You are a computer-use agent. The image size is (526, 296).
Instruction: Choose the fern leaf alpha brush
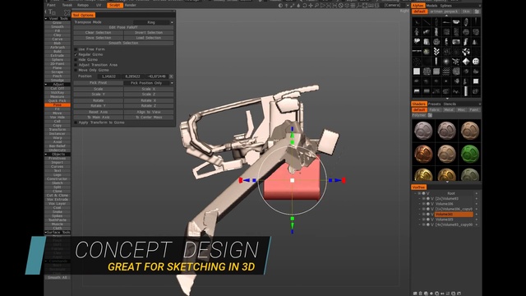(x=436, y=51)
